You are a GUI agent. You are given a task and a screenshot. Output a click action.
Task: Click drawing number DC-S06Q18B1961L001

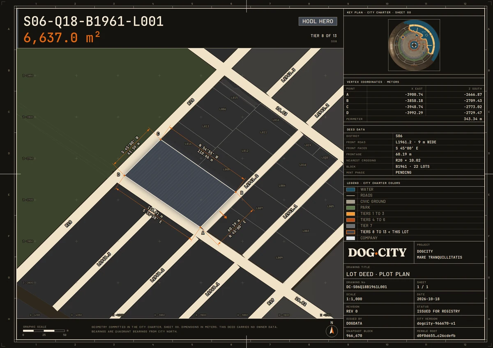[366, 287]
